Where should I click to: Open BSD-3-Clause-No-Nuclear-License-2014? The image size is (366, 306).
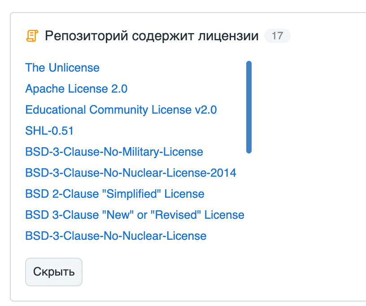point(130,173)
